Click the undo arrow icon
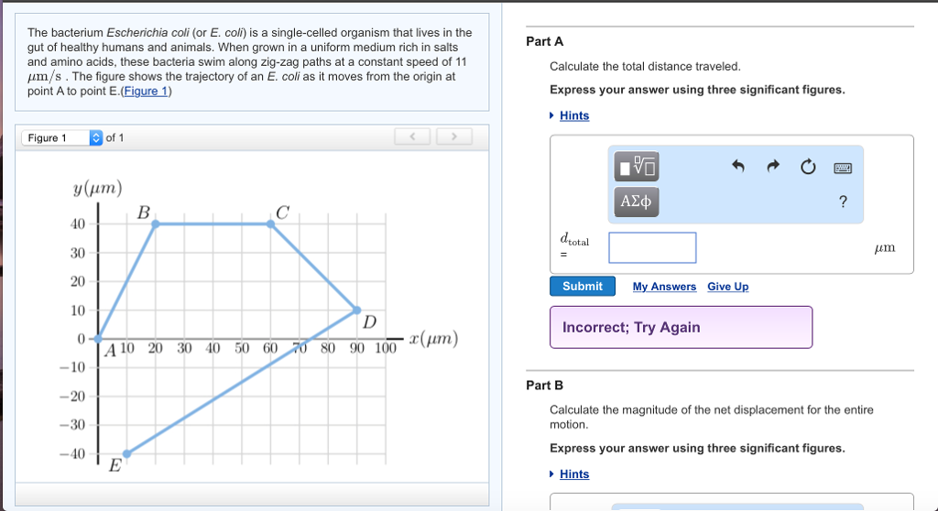 (x=738, y=167)
